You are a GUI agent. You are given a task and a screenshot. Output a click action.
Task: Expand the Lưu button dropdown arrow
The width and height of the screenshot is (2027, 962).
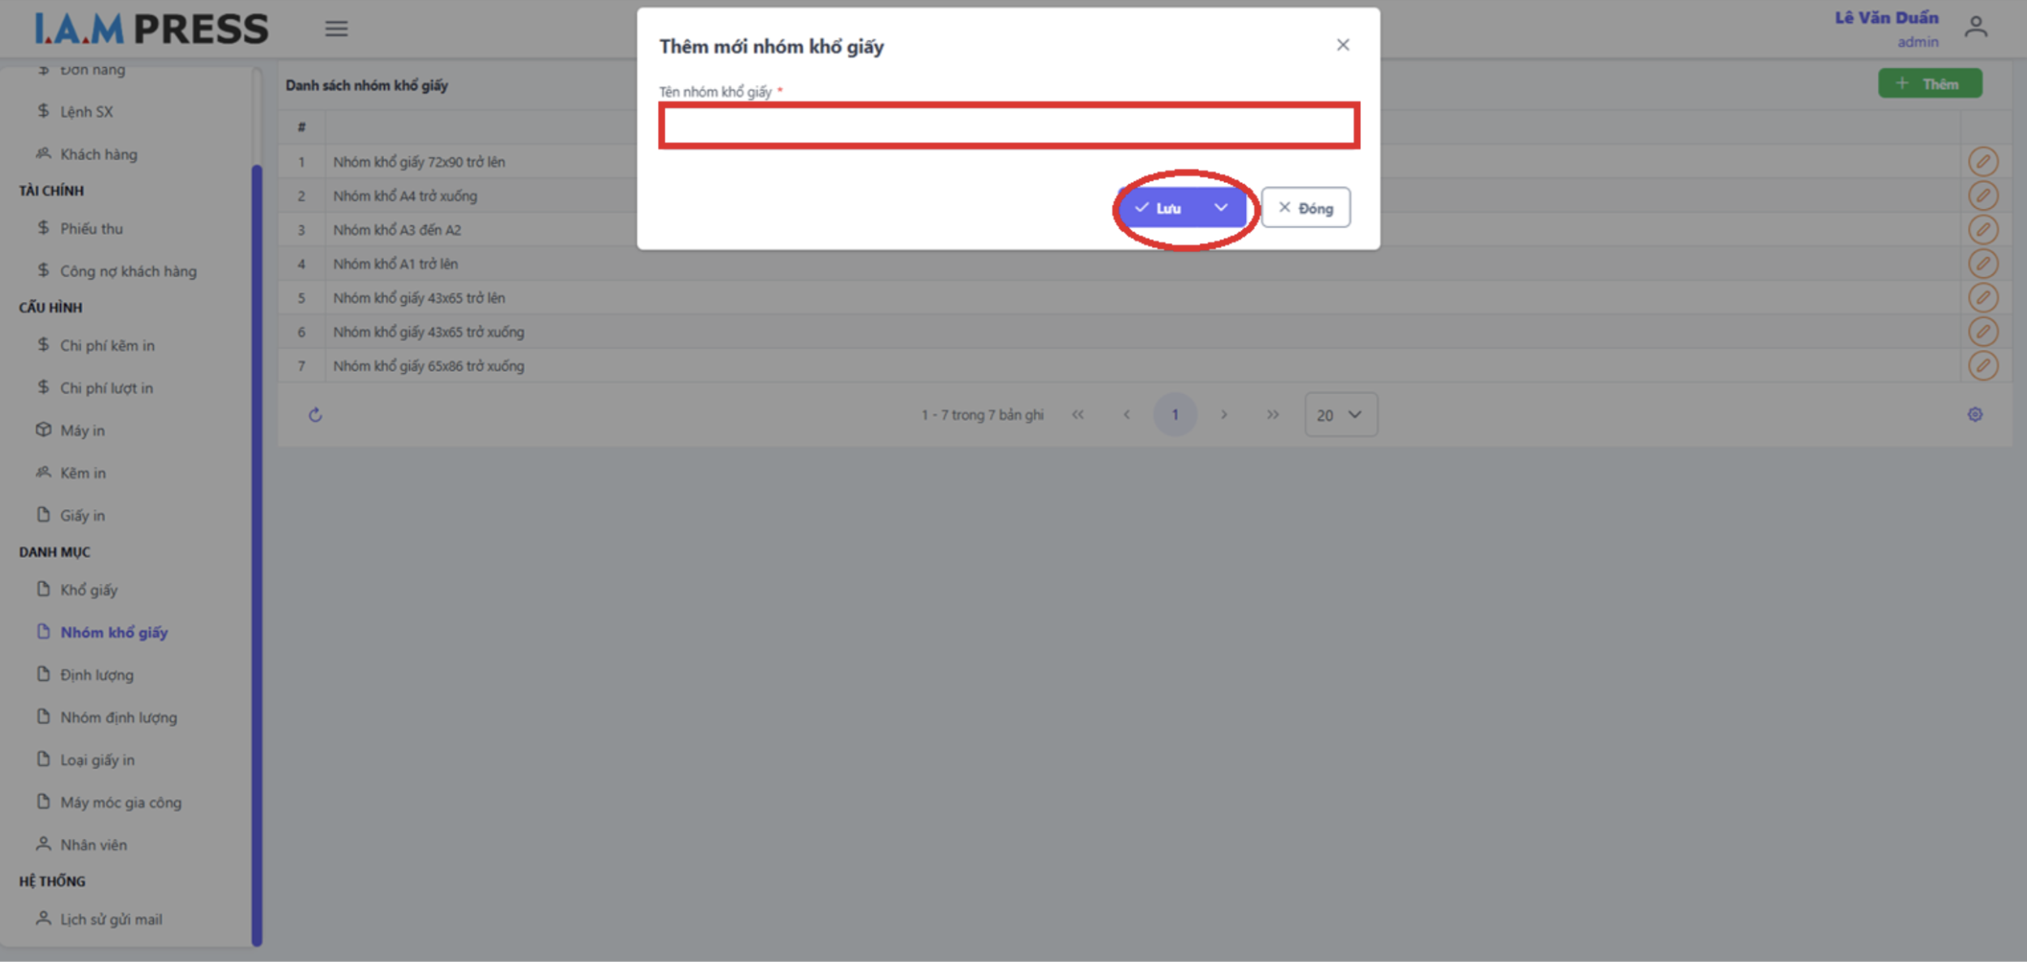pyautogui.click(x=1220, y=208)
